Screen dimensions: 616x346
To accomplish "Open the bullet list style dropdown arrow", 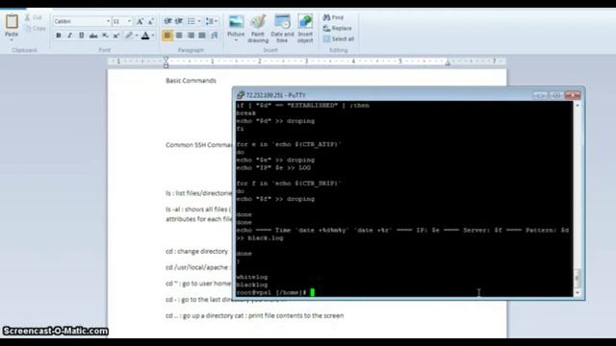I will click(199, 21).
